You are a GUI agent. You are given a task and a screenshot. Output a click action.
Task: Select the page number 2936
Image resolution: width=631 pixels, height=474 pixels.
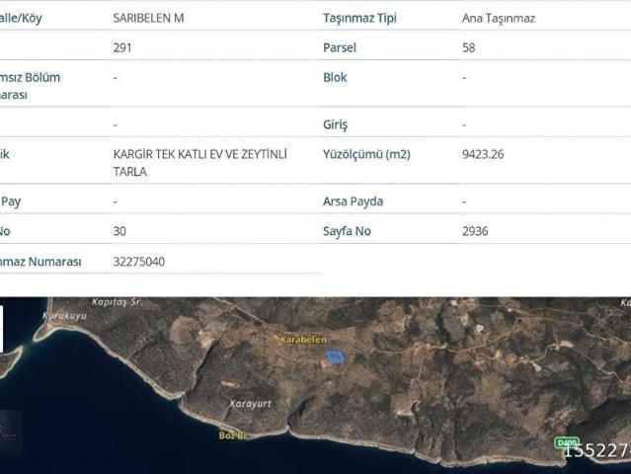(475, 231)
